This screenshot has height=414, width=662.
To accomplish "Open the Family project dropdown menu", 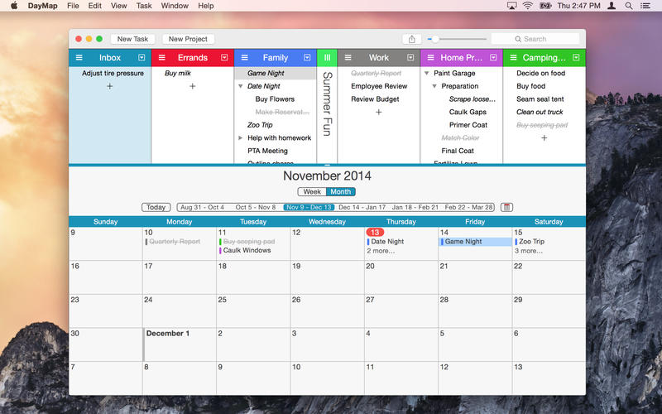I will [x=307, y=58].
